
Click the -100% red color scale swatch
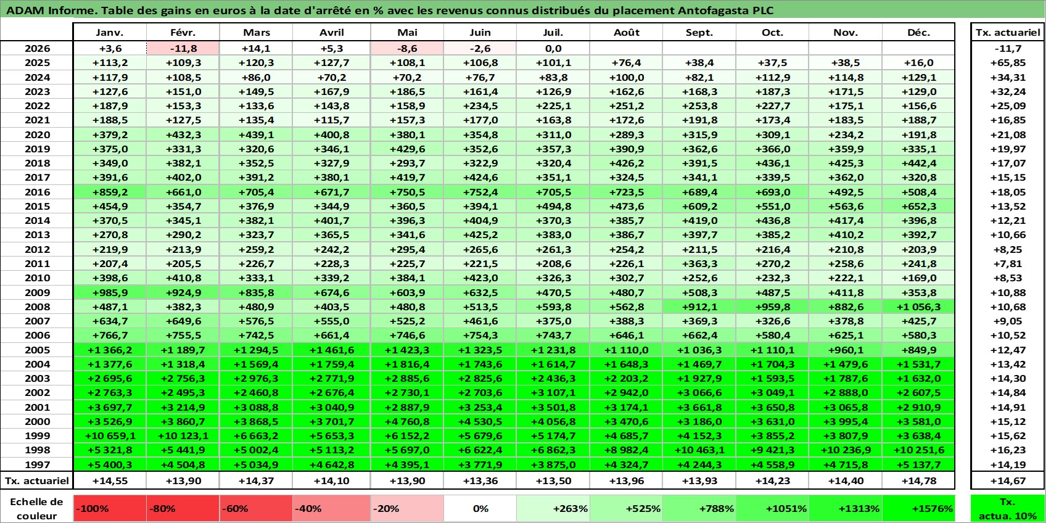[x=110, y=508]
